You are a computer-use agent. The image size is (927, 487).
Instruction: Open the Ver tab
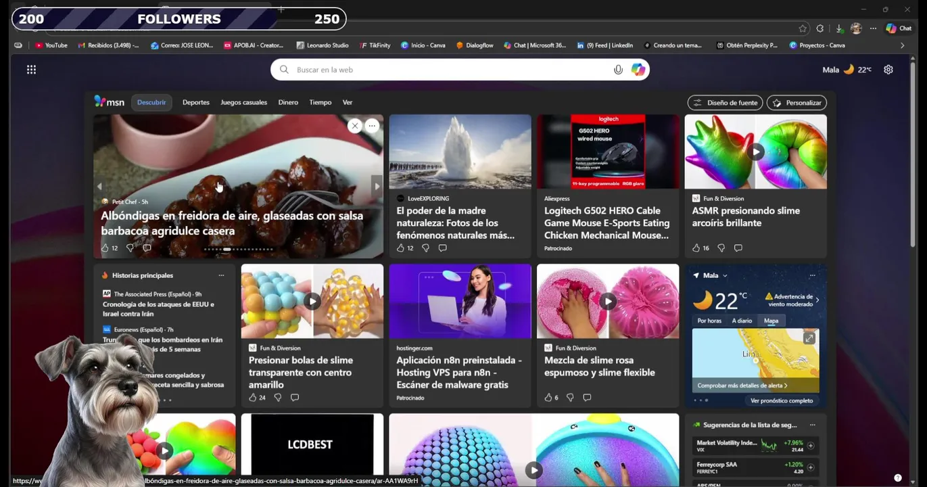348,103
